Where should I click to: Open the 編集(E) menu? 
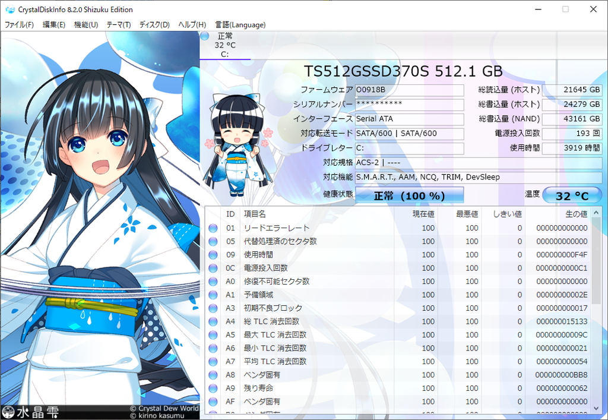pyautogui.click(x=53, y=25)
